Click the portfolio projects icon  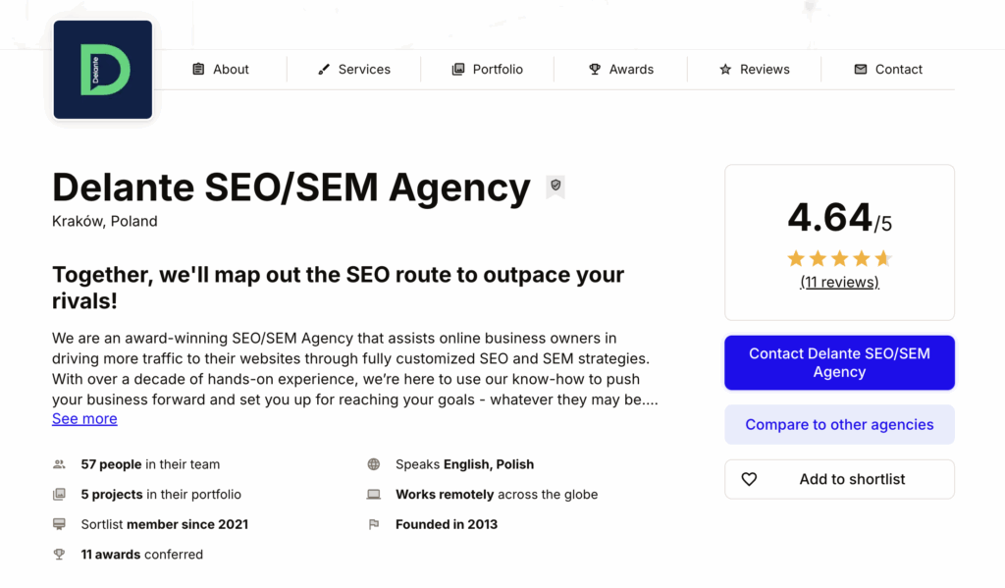(59, 495)
